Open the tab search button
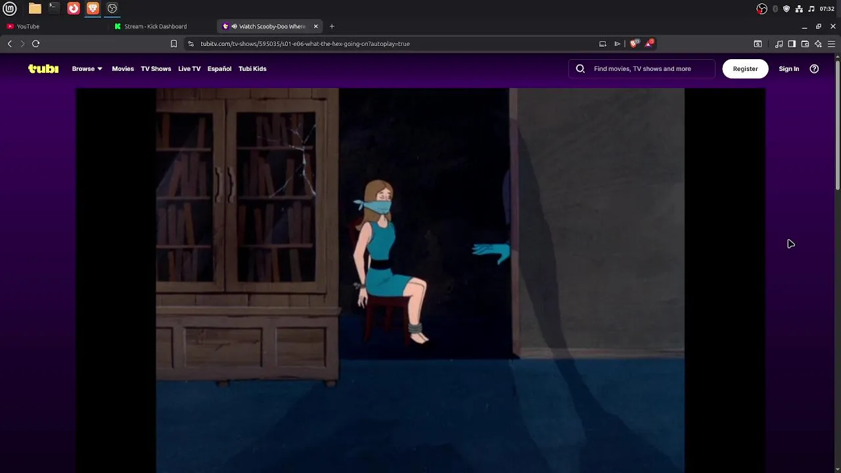The height and width of the screenshot is (473, 841). (758, 43)
